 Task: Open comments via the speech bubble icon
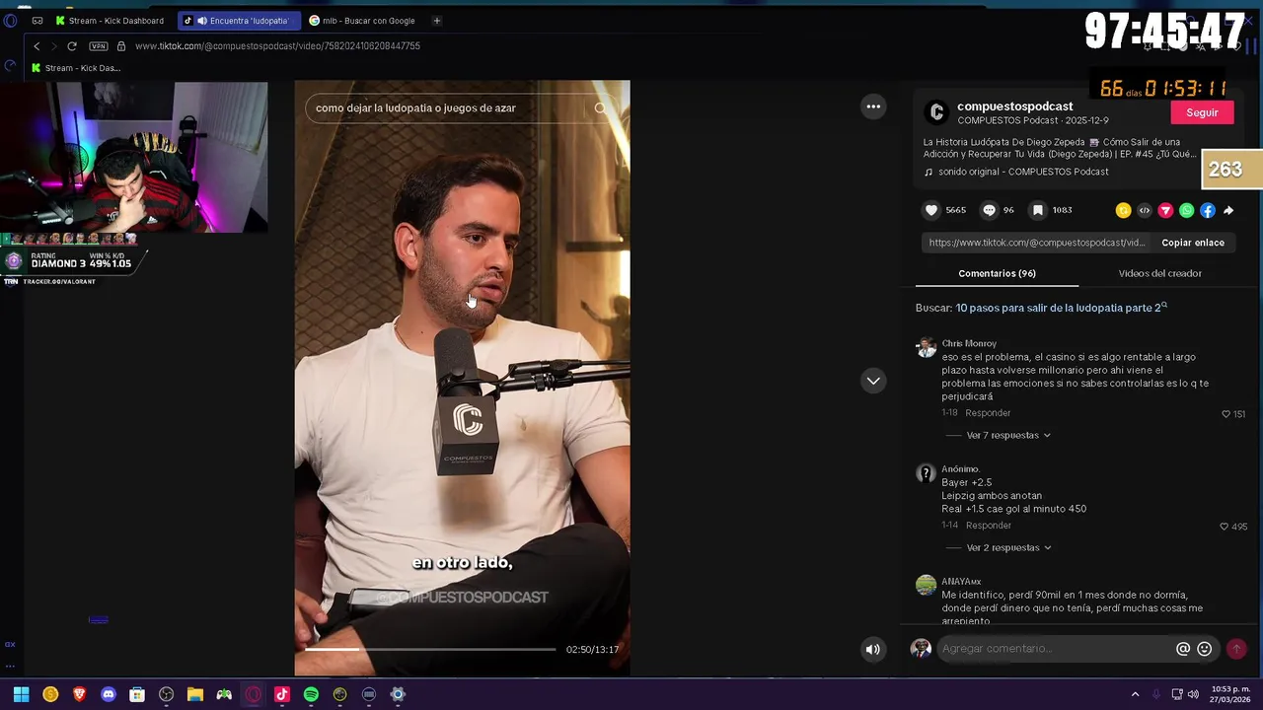[x=989, y=210]
